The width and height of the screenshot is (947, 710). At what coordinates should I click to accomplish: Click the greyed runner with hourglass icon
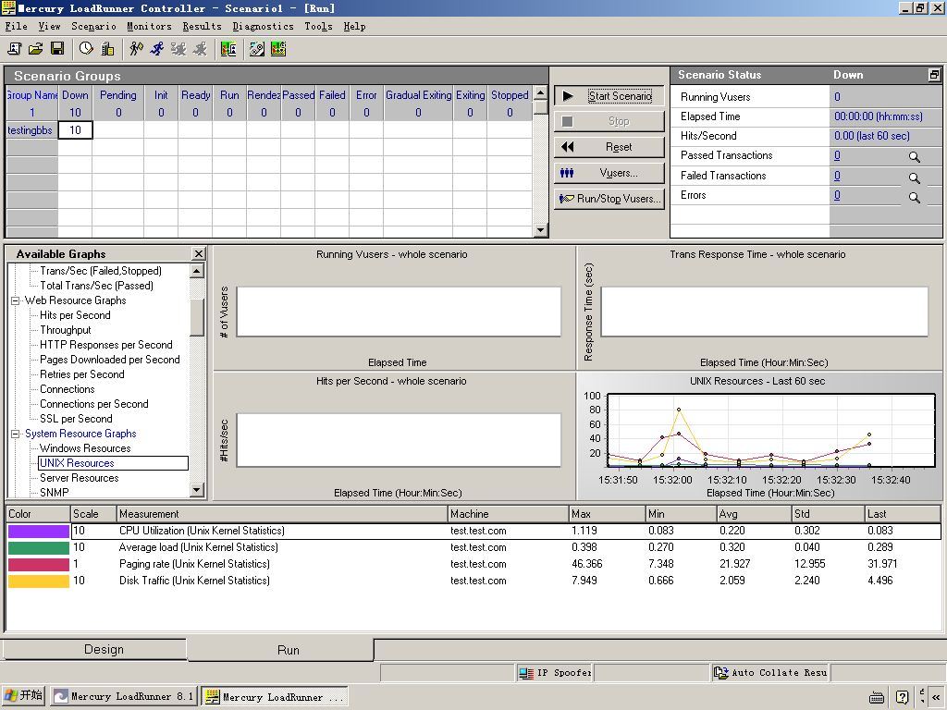(178, 49)
